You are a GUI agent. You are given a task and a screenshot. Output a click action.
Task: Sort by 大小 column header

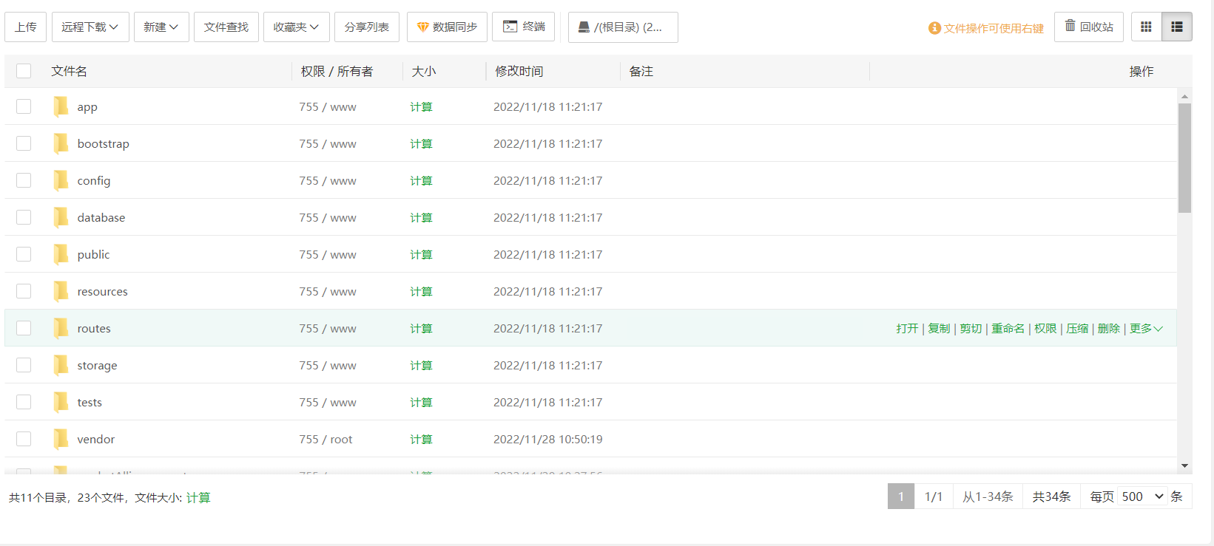424,71
